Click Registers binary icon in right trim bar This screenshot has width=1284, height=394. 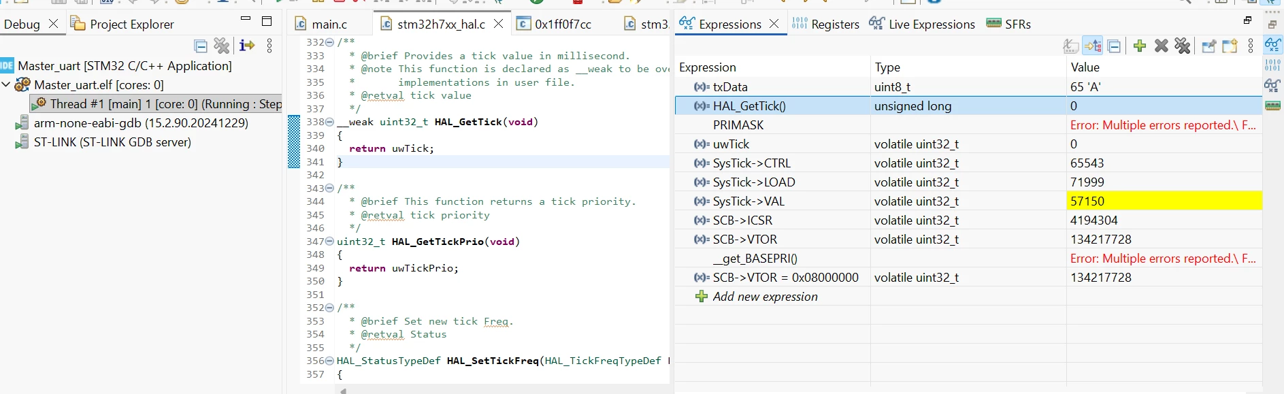(1272, 65)
